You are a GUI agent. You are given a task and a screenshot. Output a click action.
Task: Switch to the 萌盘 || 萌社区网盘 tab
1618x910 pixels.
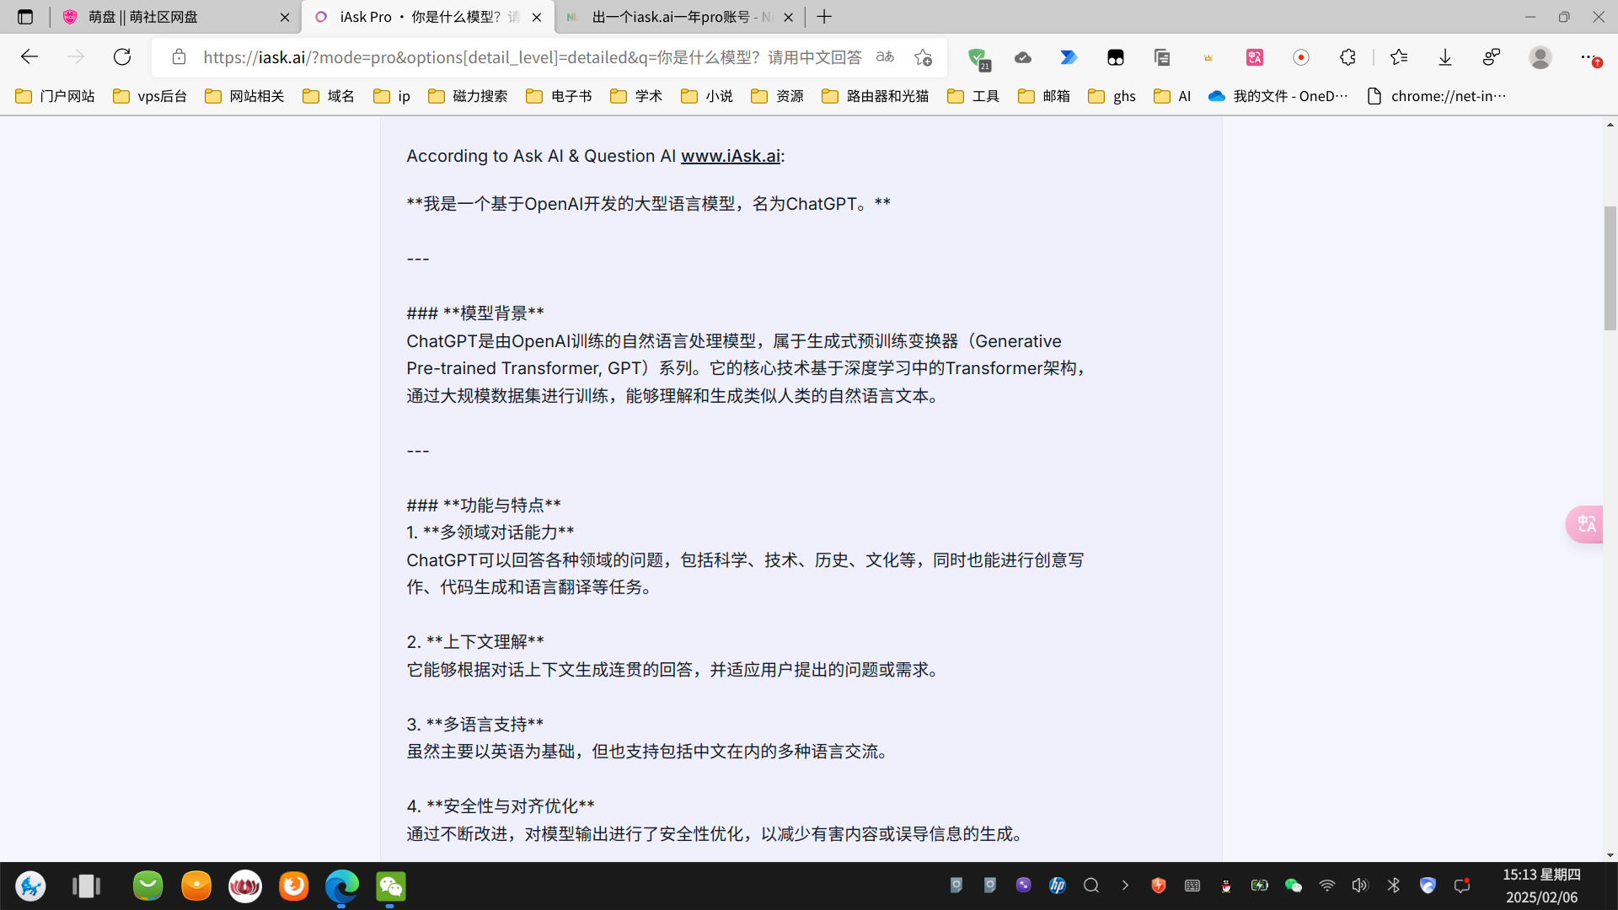(x=174, y=17)
